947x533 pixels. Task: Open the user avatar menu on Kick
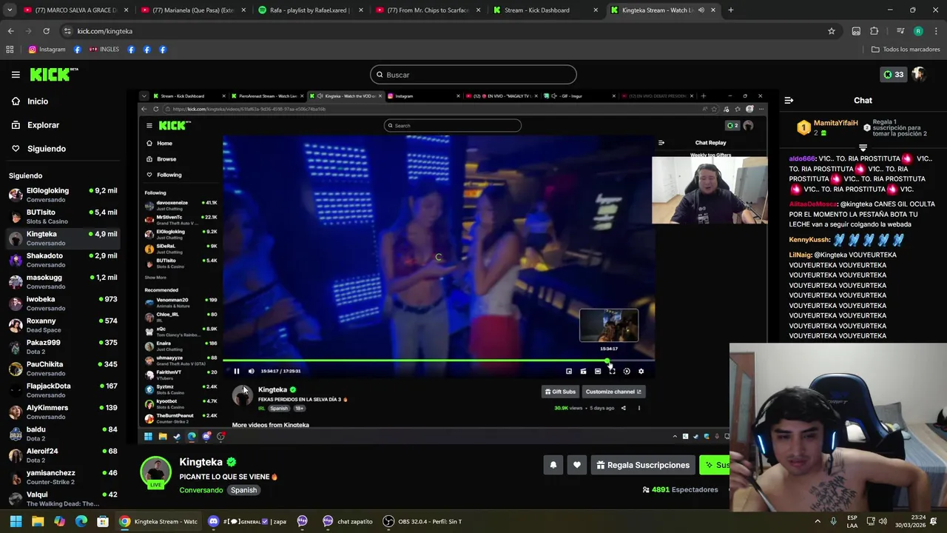919,74
